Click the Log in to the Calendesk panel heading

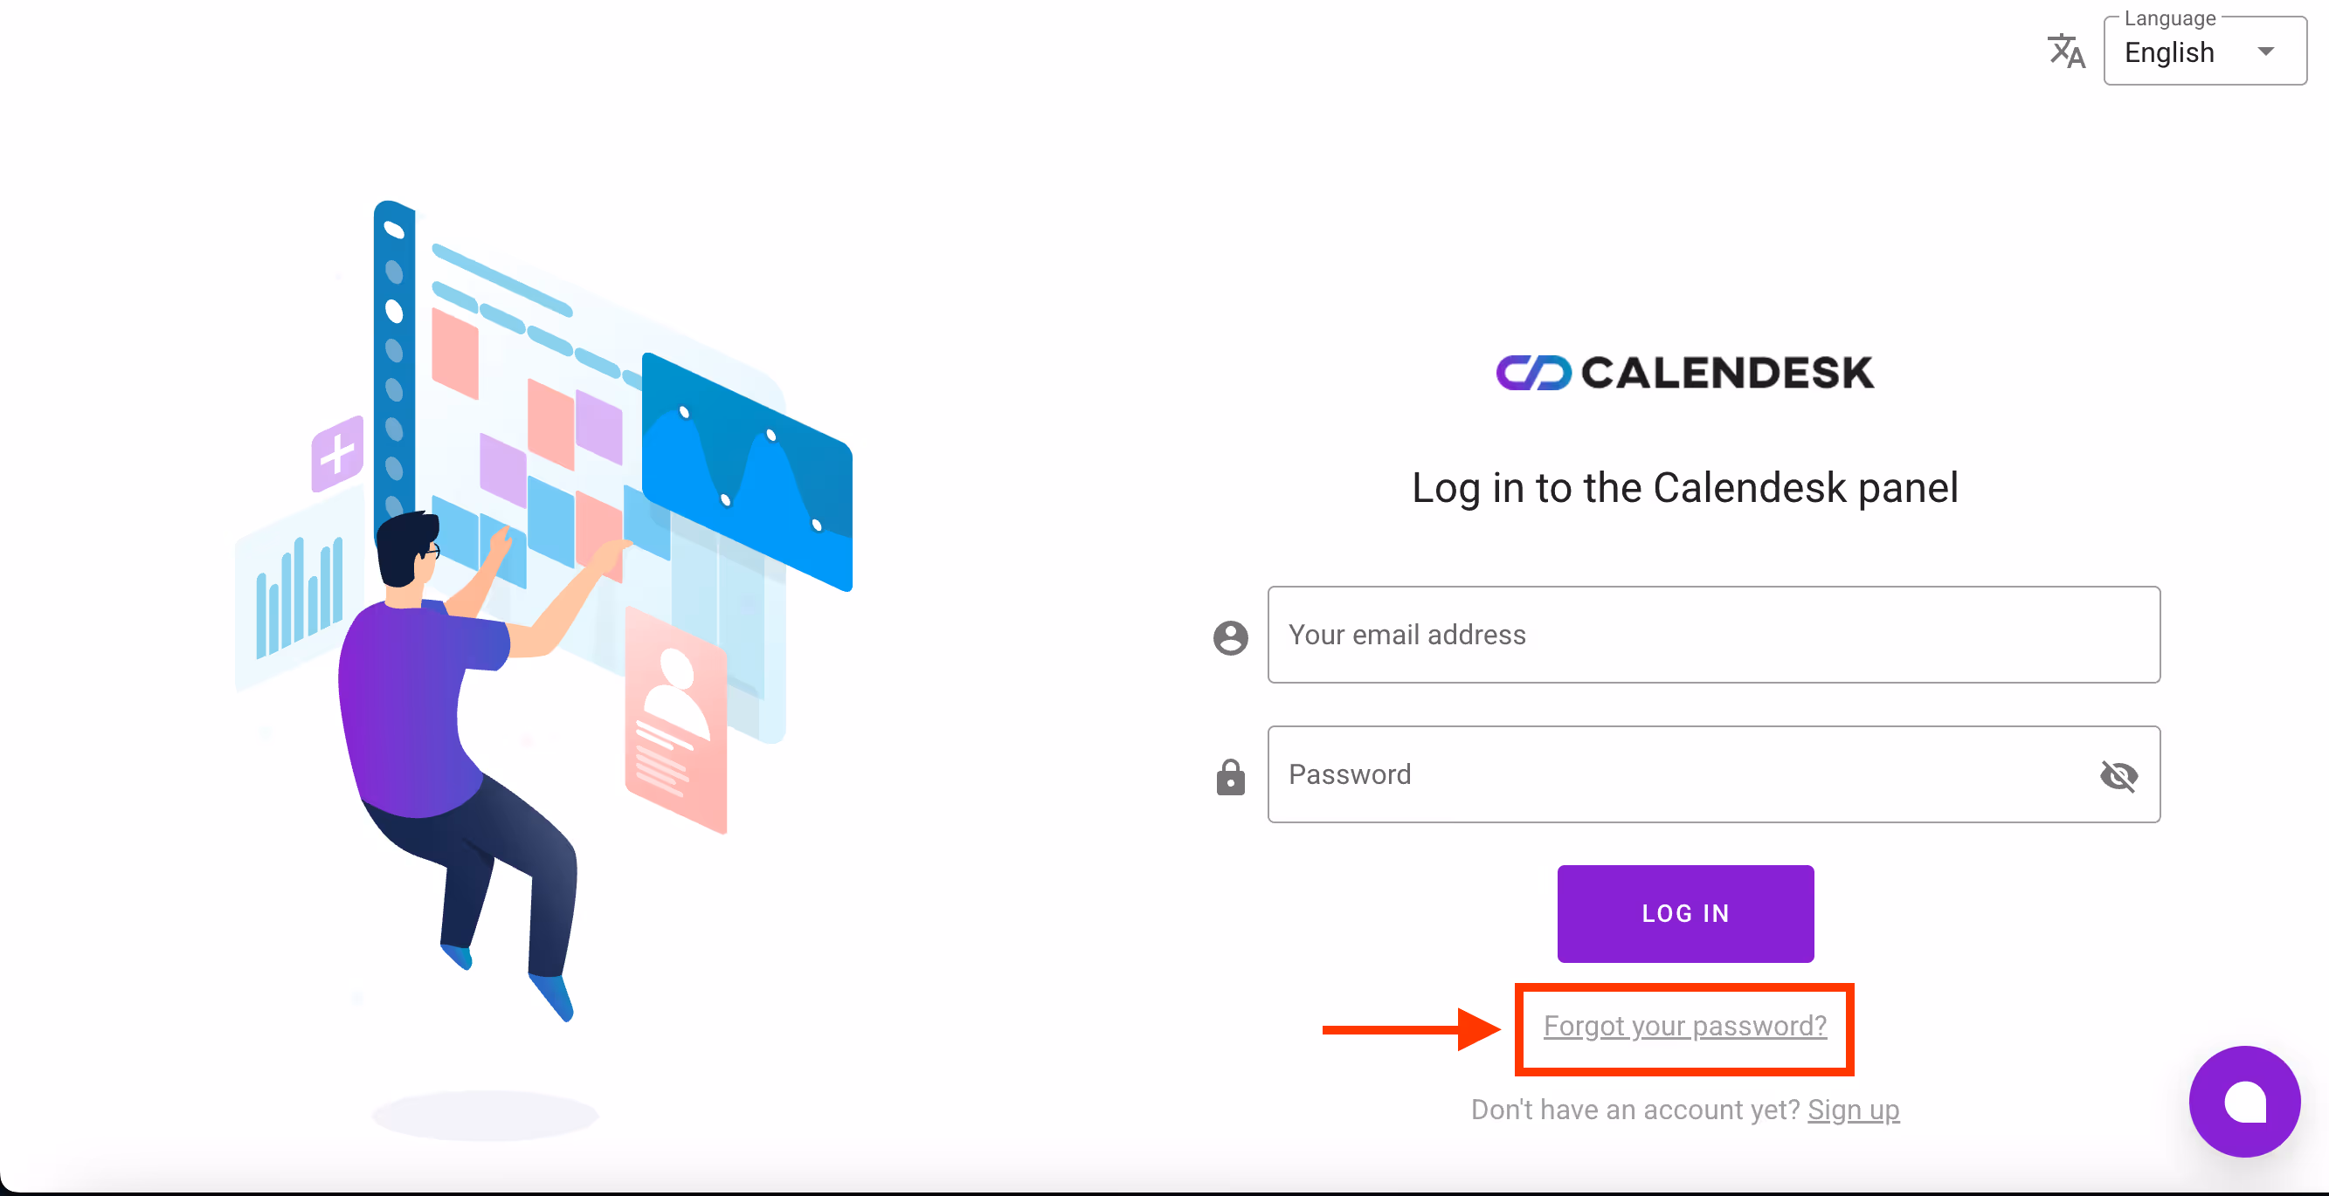click(x=1684, y=488)
